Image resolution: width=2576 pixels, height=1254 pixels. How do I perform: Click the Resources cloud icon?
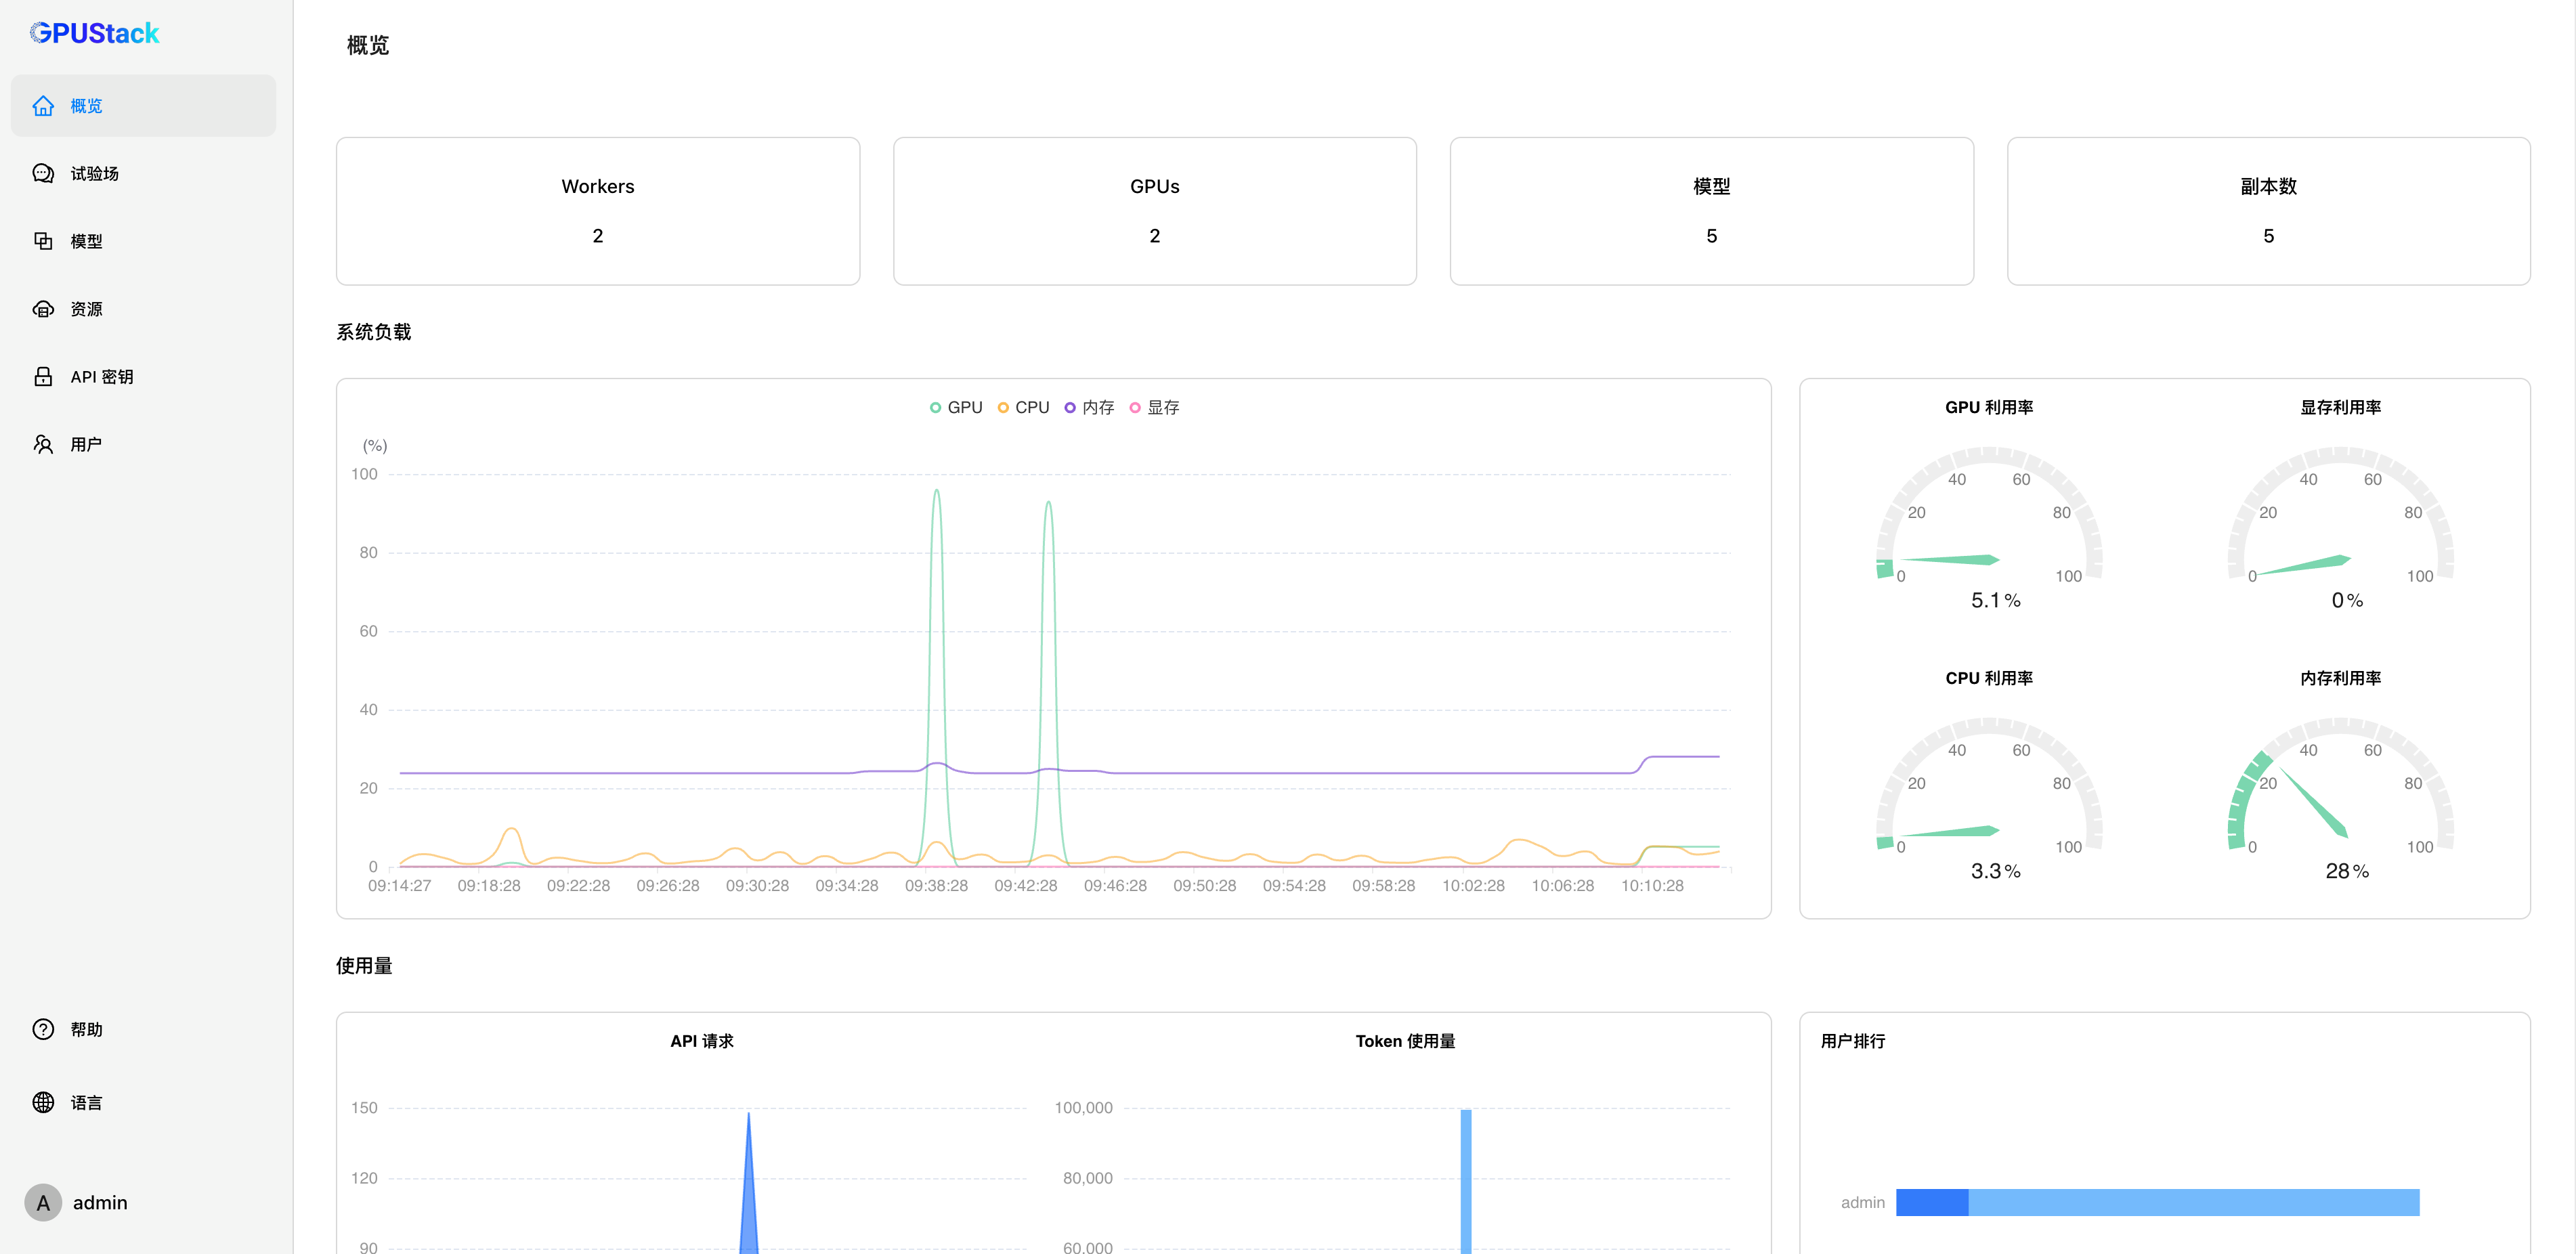tap(43, 309)
